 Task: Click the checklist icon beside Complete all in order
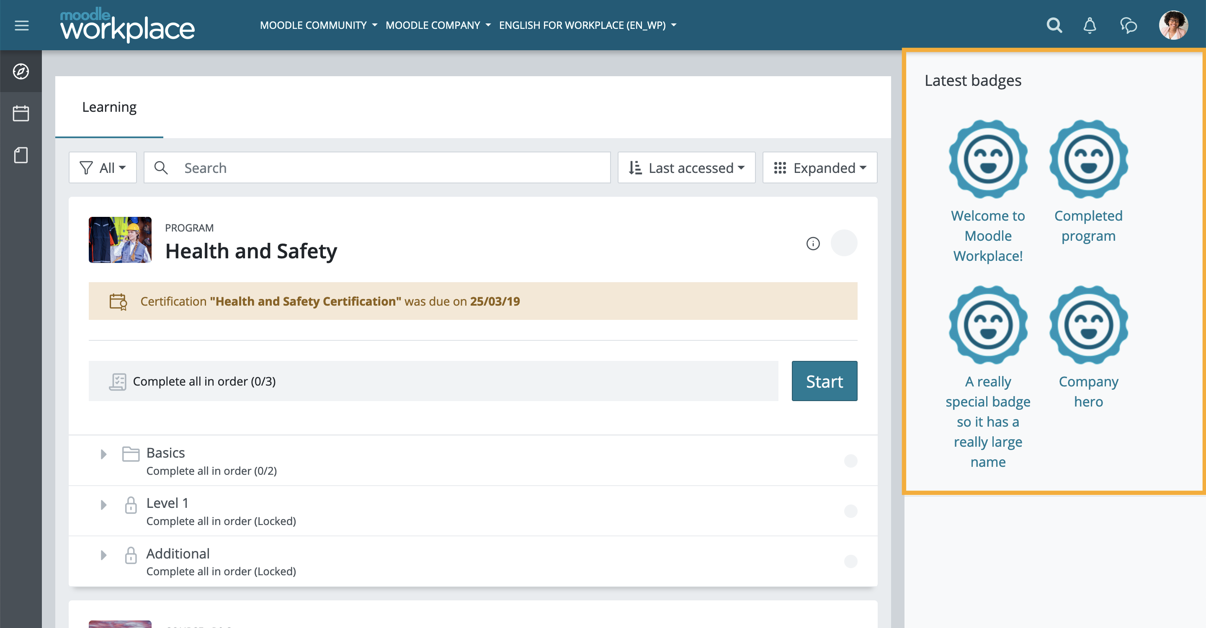tap(118, 381)
